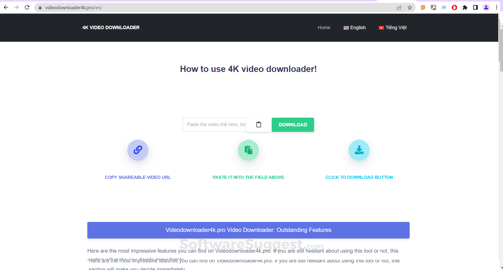Click the SQ extension icon
Viewport: 503px width, 270px height.
[x=423, y=7]
